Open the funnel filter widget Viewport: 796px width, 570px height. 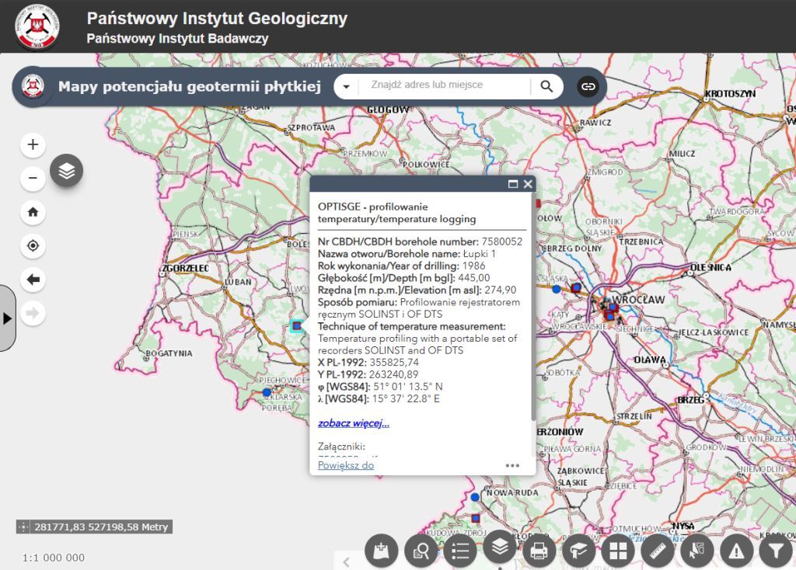[x=776, y=551]
